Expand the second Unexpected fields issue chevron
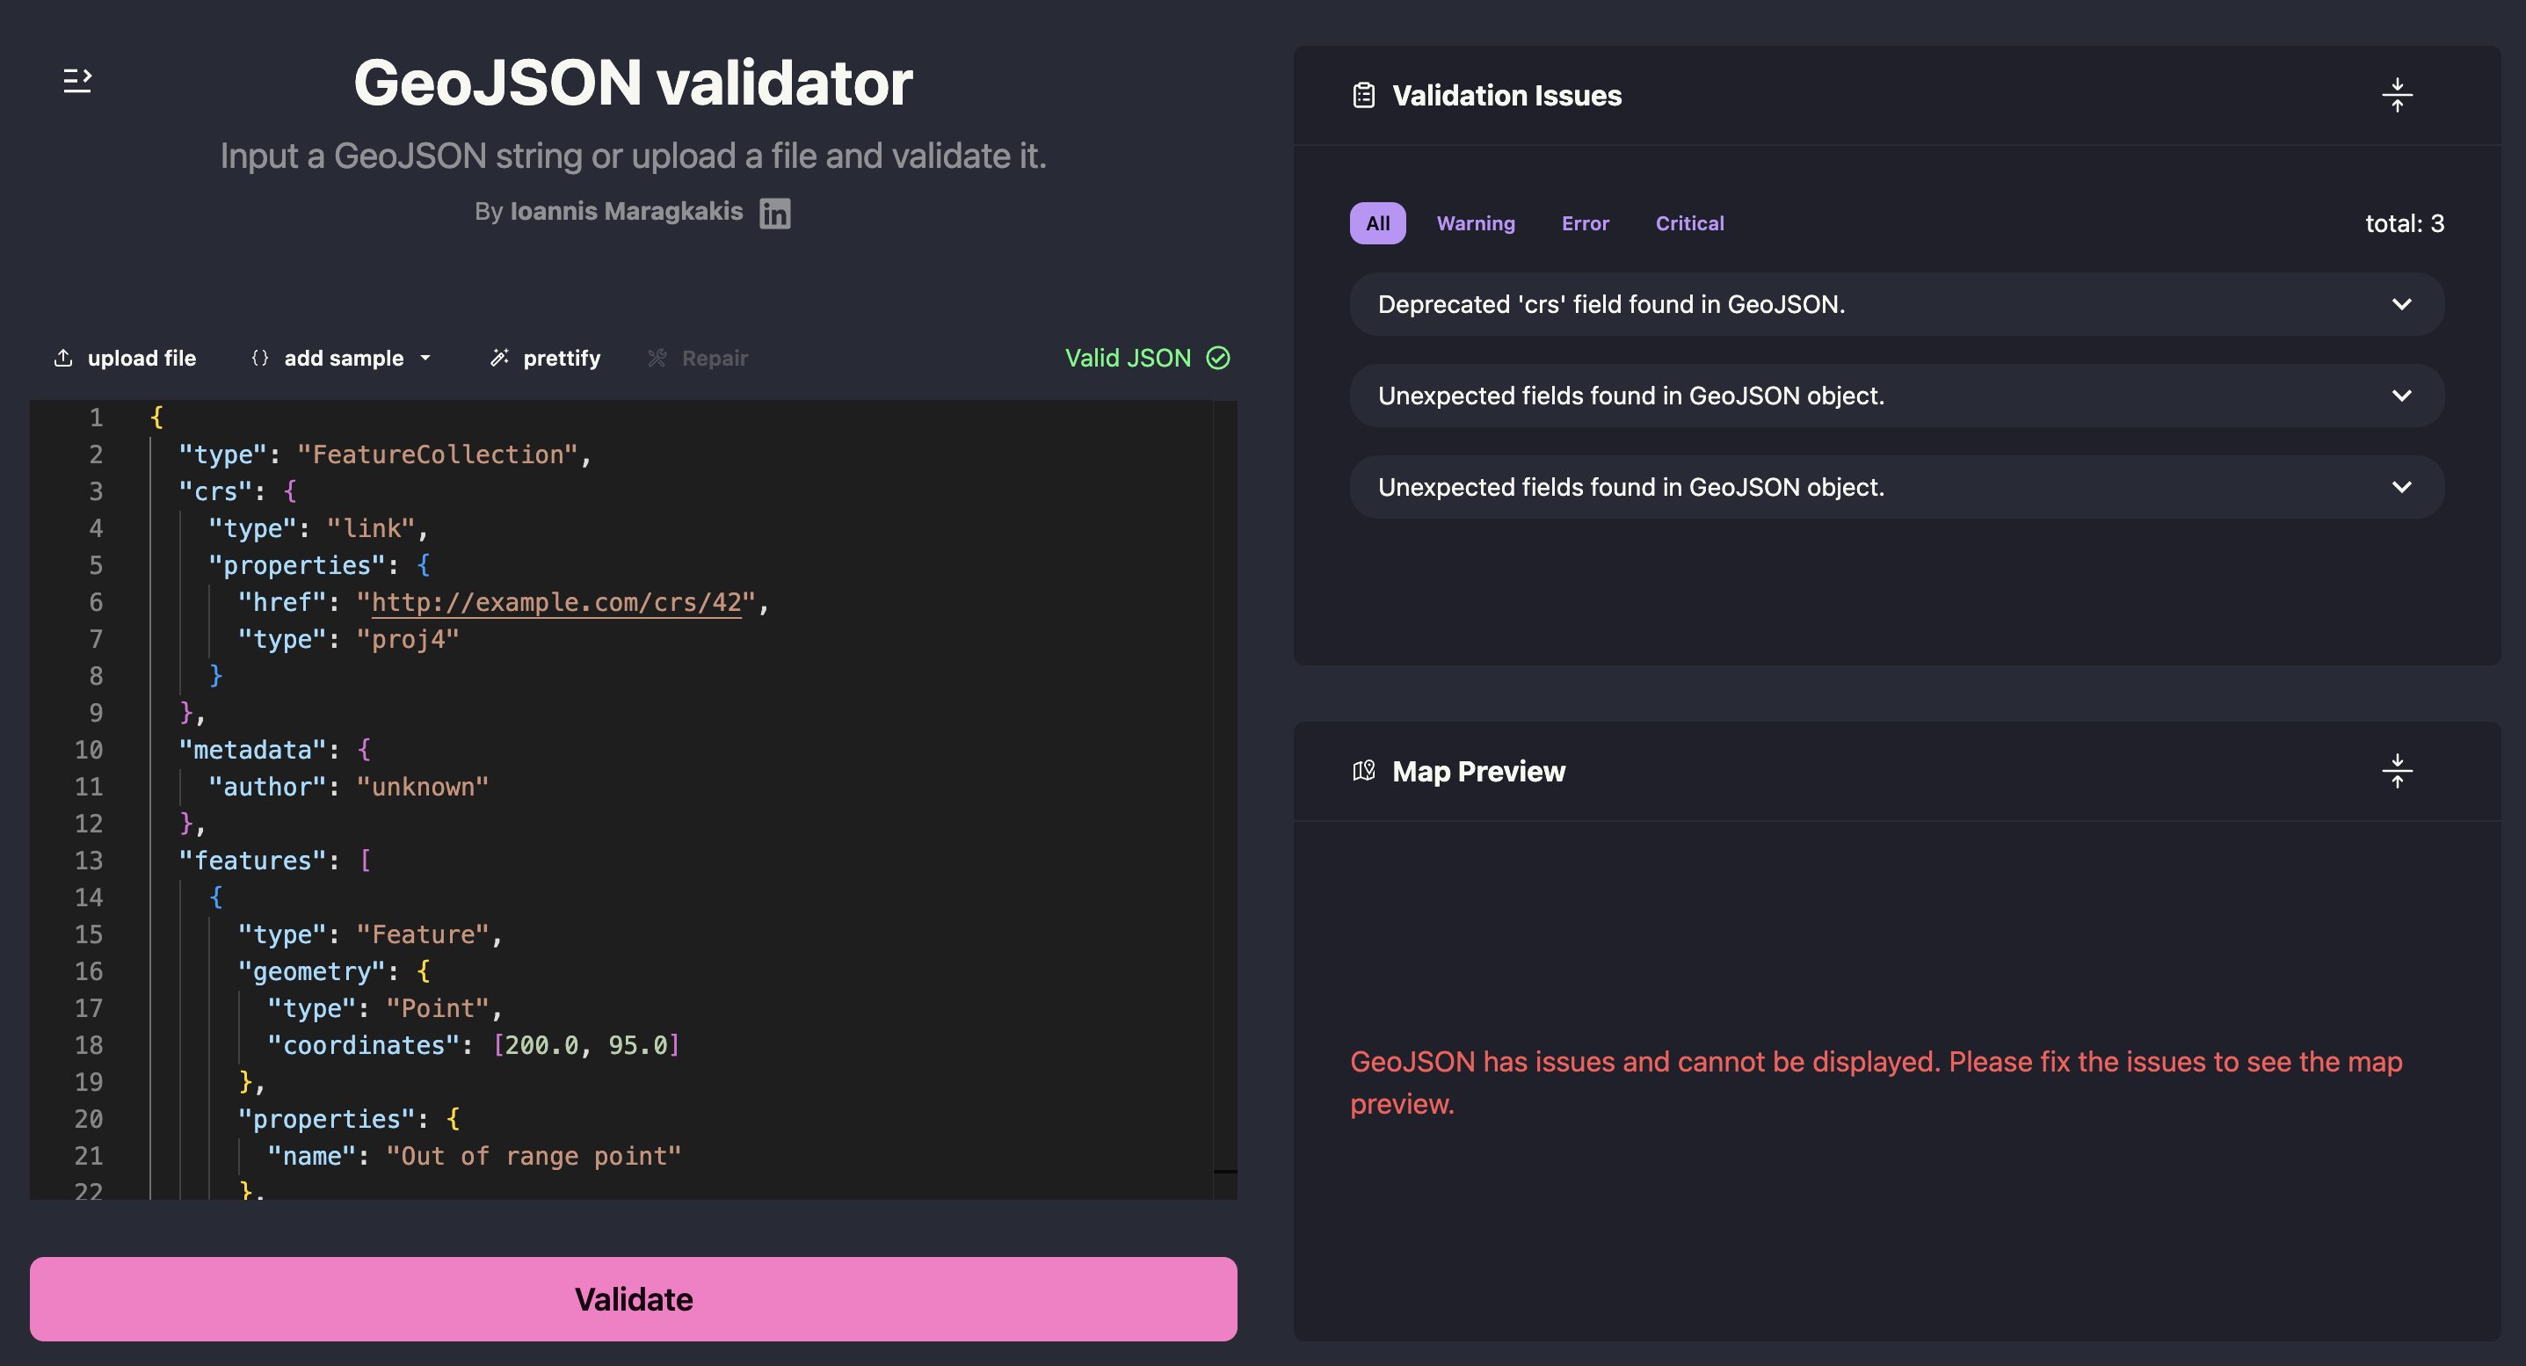 click(x=2401, y=487)
